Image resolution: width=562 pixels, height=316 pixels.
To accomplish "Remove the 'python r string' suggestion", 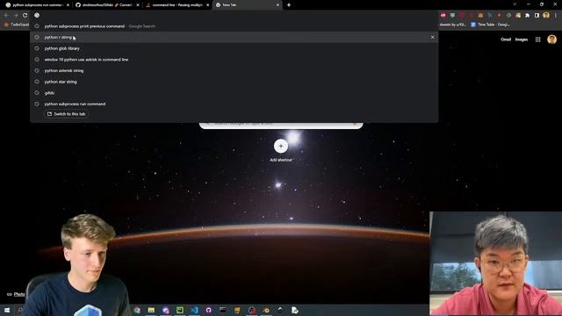I will [x=432, y=37].
